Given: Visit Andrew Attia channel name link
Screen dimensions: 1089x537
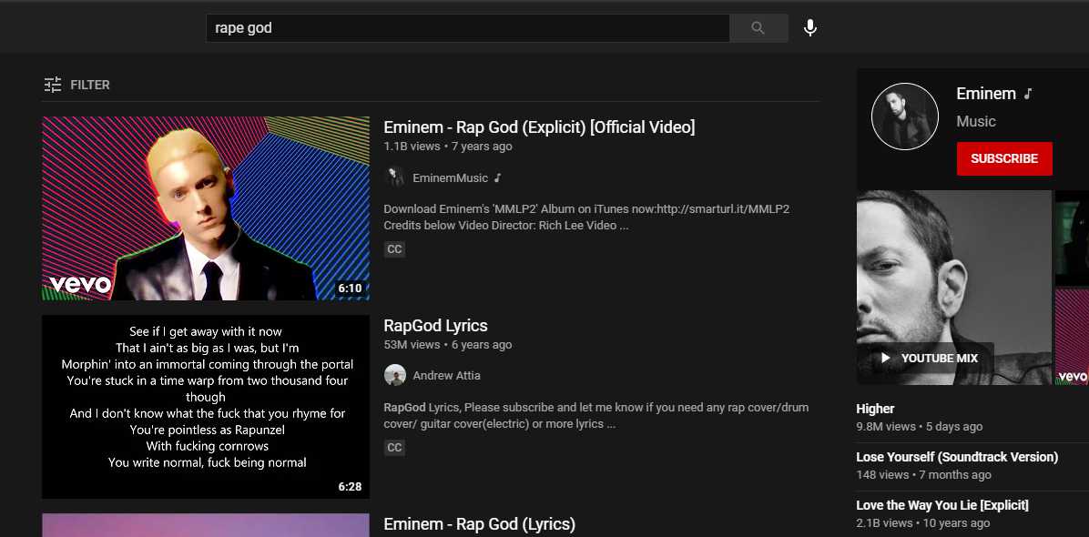Looking at the screenshot, I should [x=446, y=376].
